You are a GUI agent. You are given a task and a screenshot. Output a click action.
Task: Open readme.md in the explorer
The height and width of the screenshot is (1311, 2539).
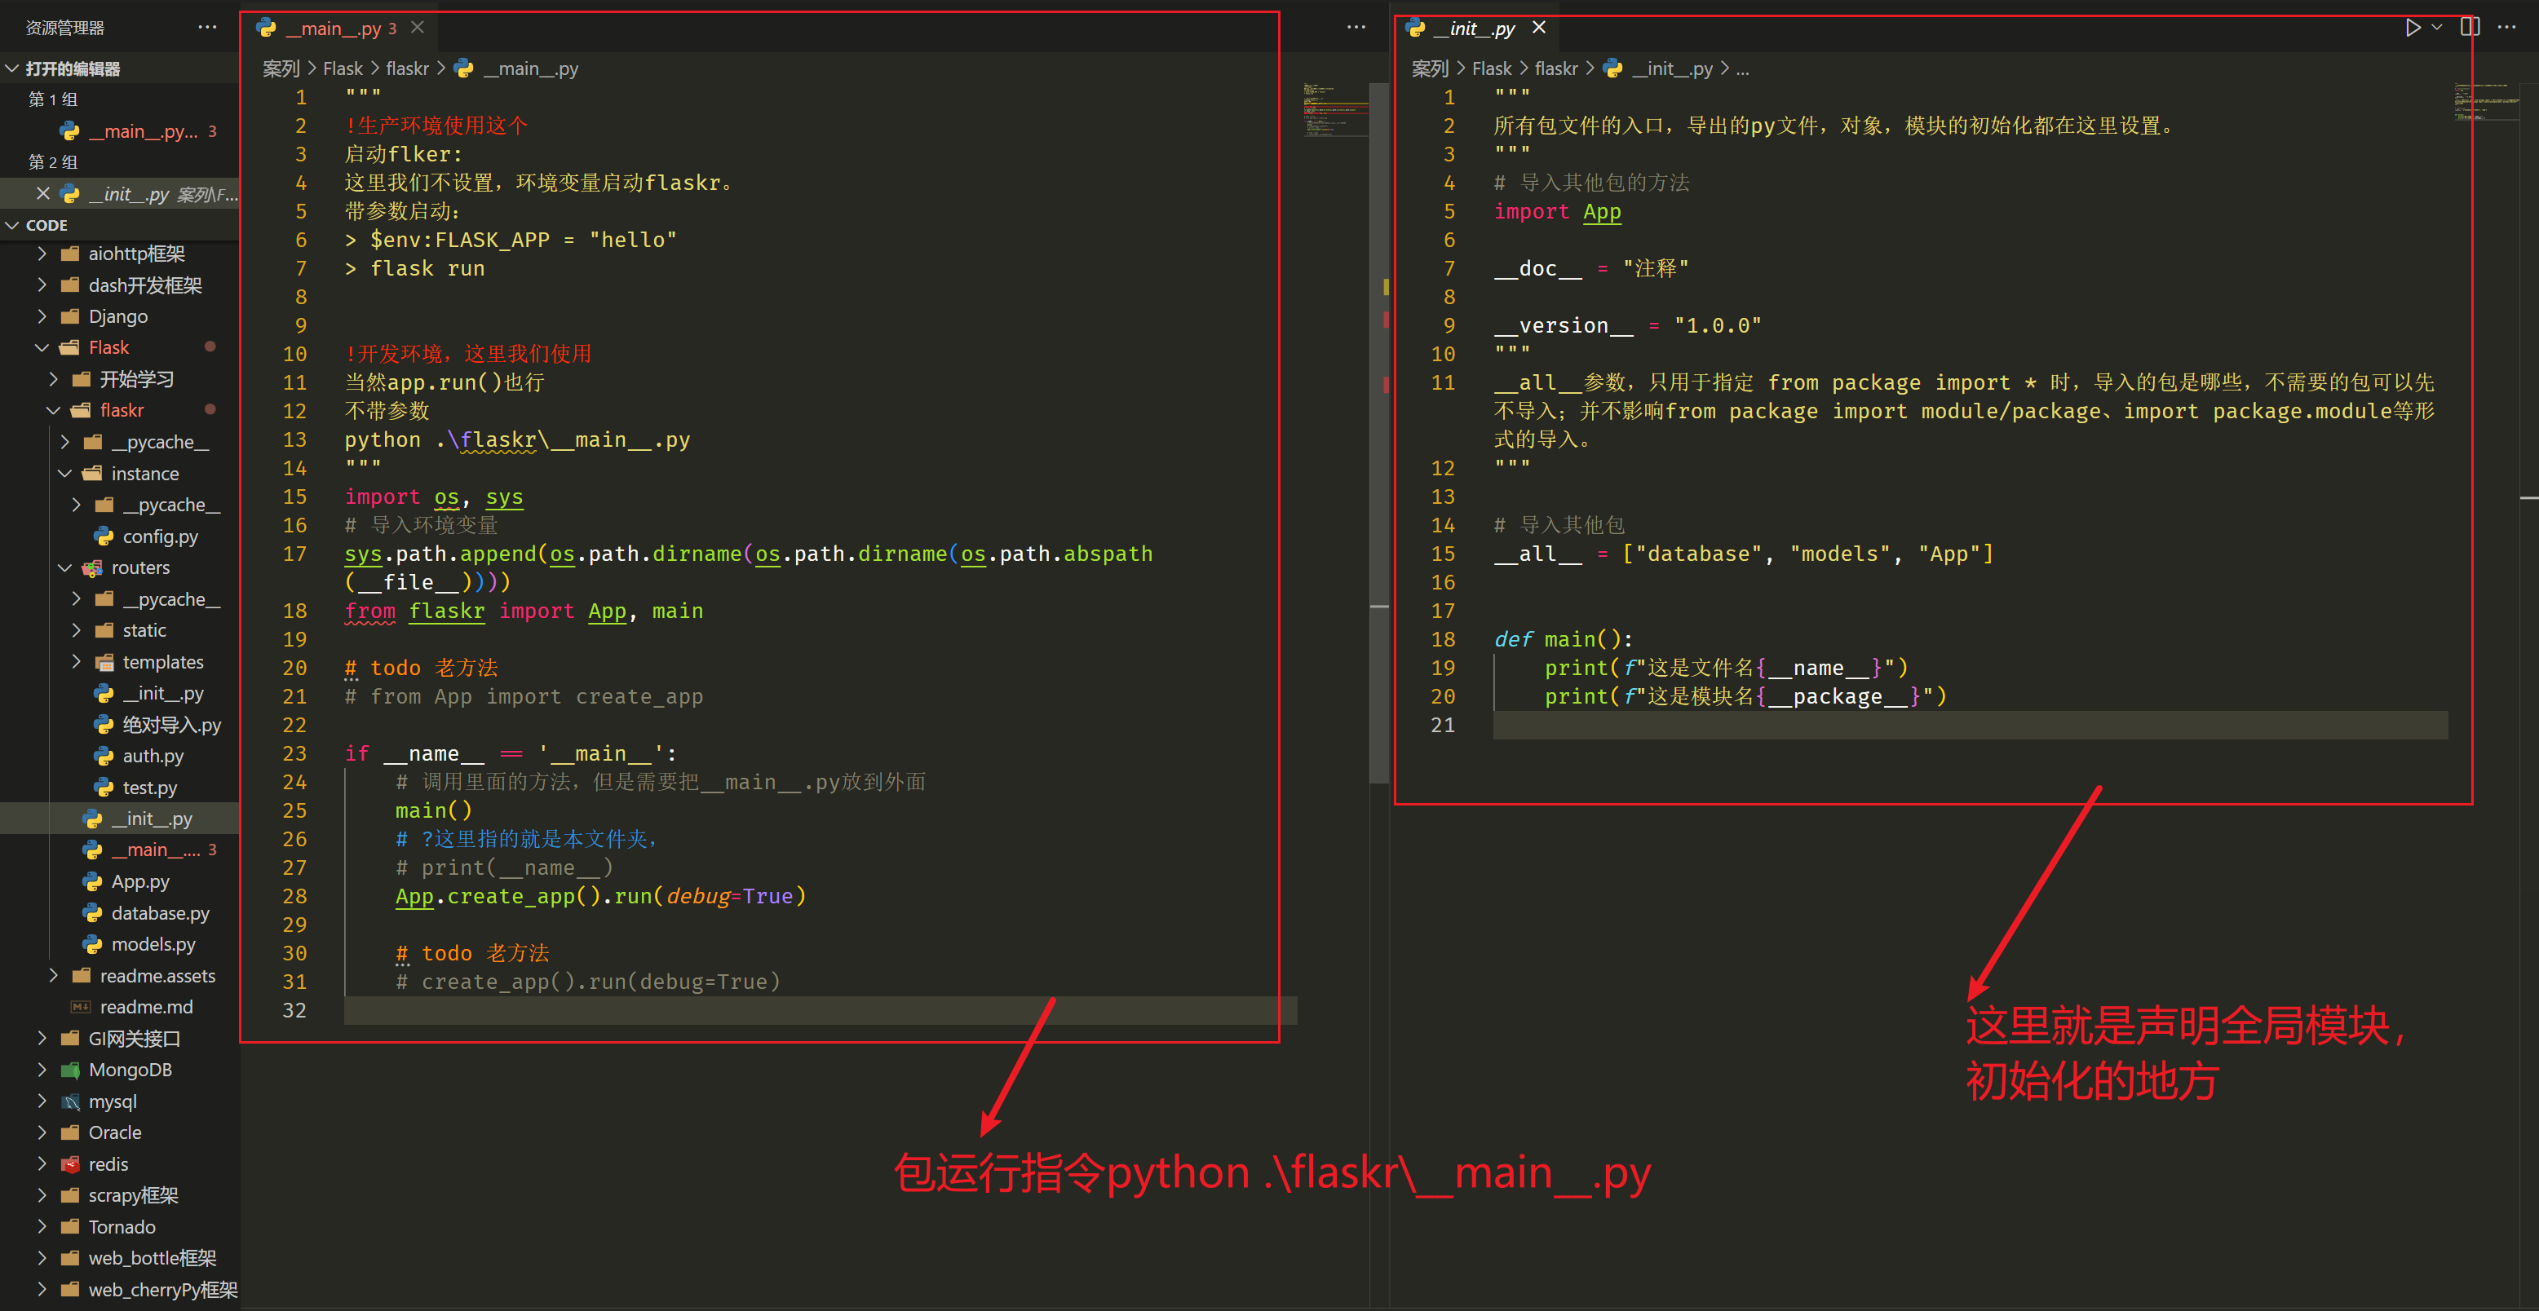(146, 1007)
